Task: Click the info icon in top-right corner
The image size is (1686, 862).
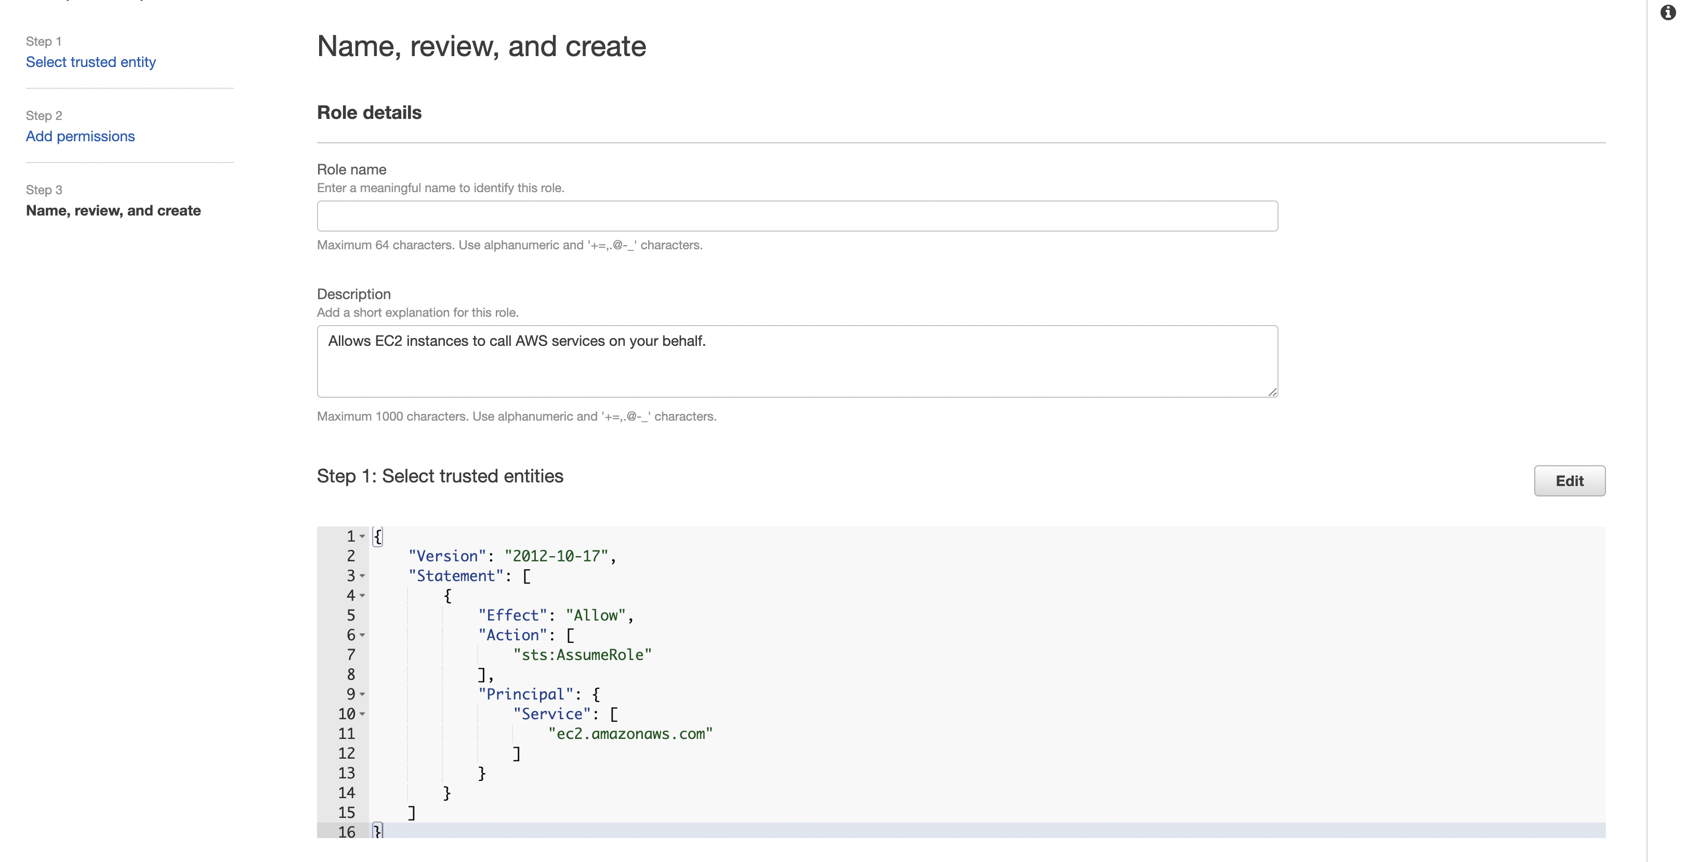Action: pos(1668,12)
